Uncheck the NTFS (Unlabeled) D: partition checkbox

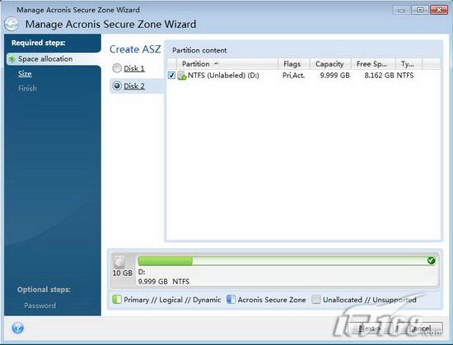(171, 76)
